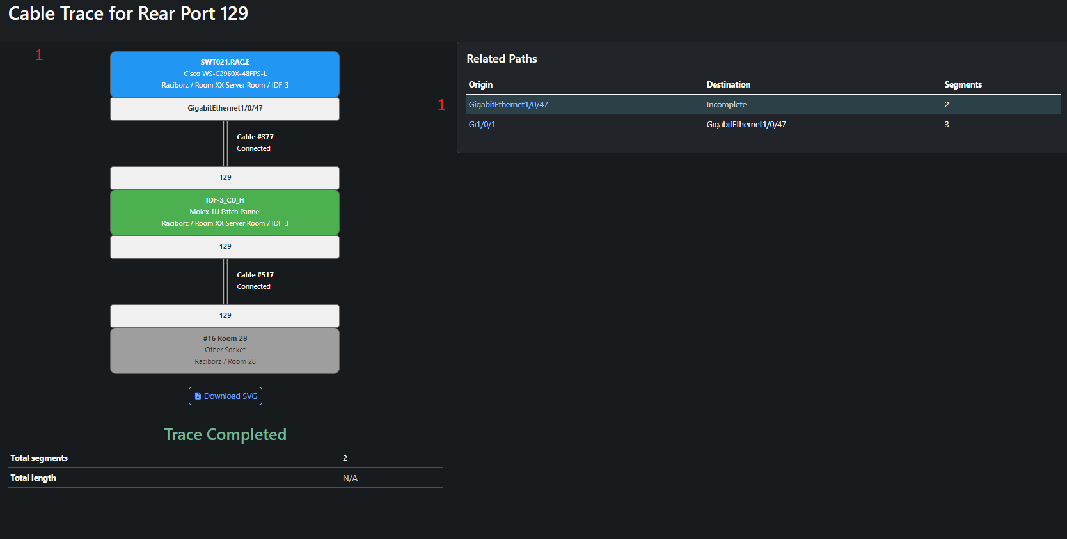Click the Total segments label

[x=39, y=458]
